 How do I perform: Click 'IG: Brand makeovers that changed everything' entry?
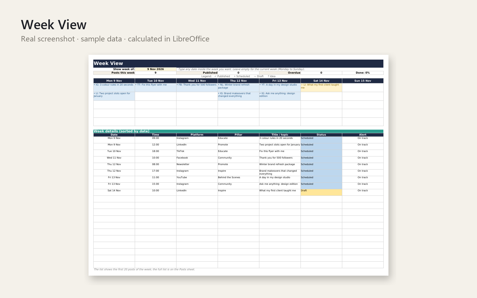tap(238, 96)
